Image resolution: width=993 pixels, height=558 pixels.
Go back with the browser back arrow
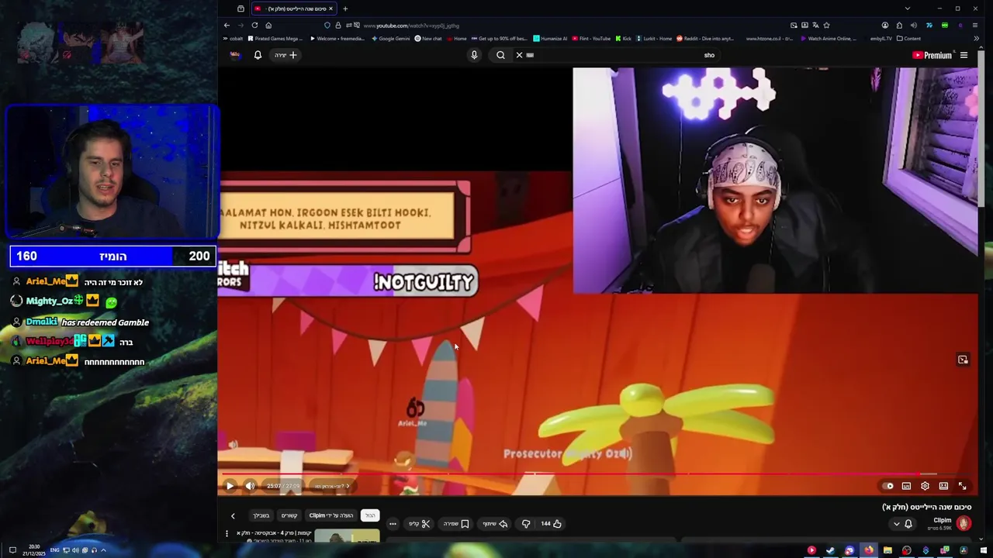[227, 26]
